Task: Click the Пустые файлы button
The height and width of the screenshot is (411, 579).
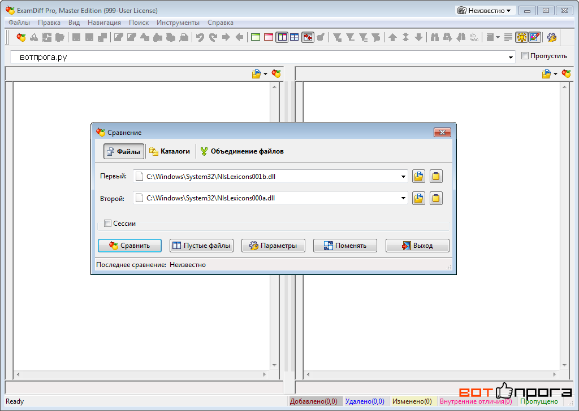Action: coord(201,246)
